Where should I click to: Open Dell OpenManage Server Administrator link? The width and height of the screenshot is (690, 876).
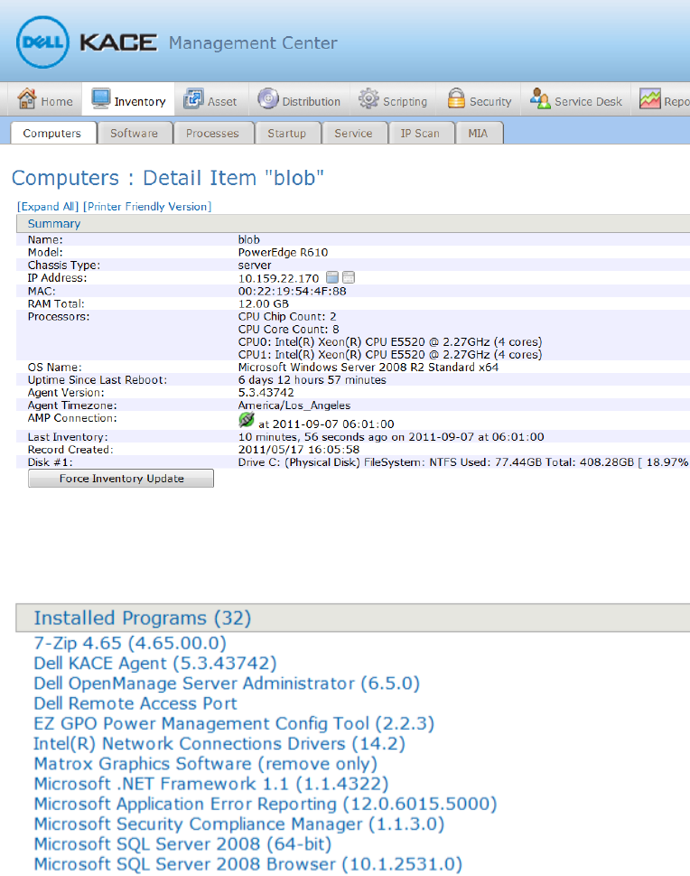pos(227,684)
